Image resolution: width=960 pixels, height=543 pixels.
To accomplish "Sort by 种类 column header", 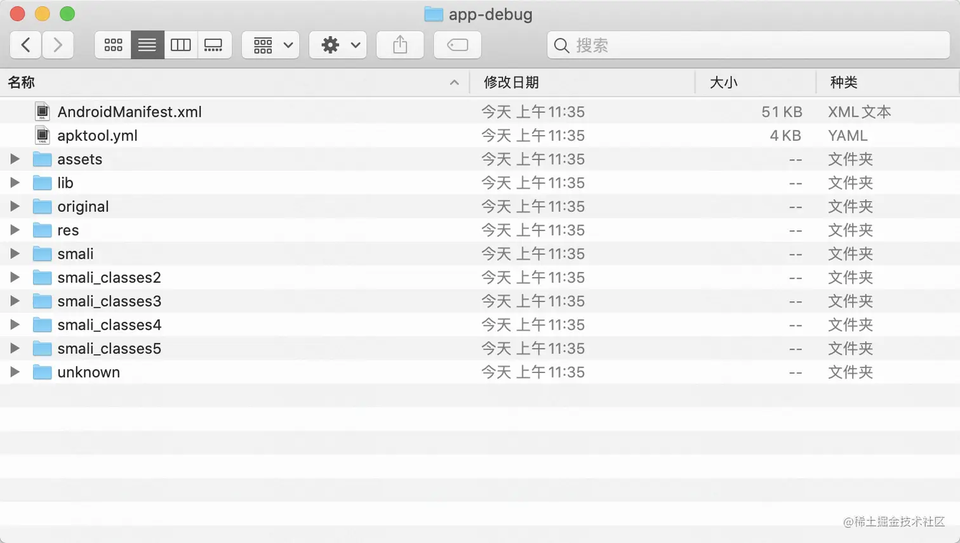I will 844,82.
